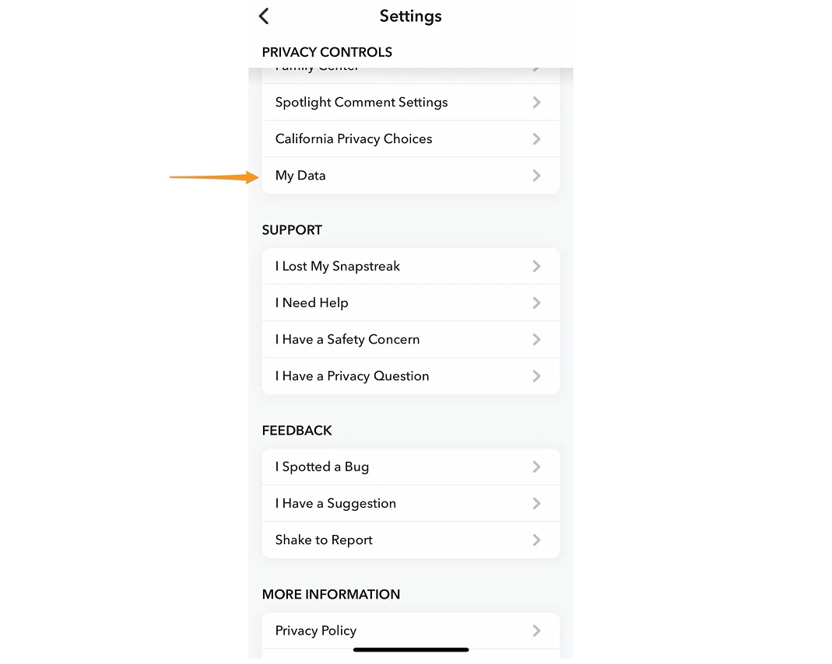
Task: Tap Shake to Report row
Action: coord(324,540)
